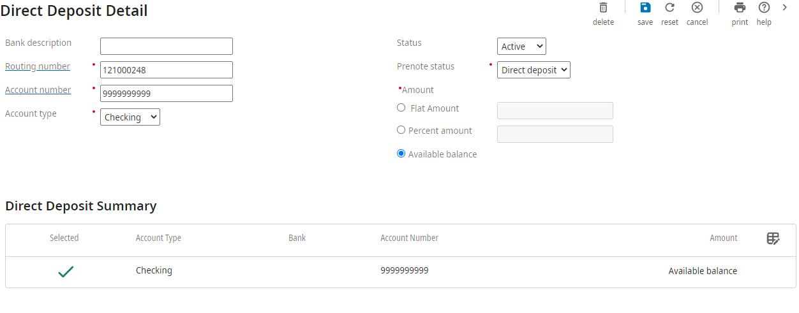Print the direct deposit detail page
Viewport: 799px width, 313px height.
pos(740,8)
